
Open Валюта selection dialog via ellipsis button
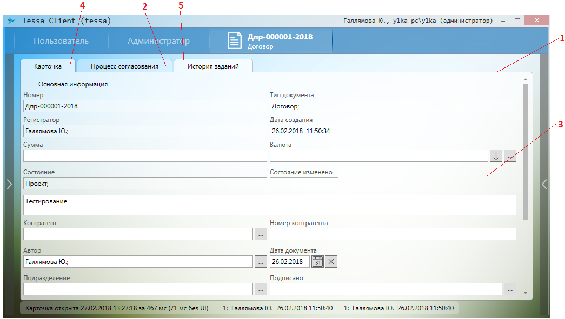510,156
